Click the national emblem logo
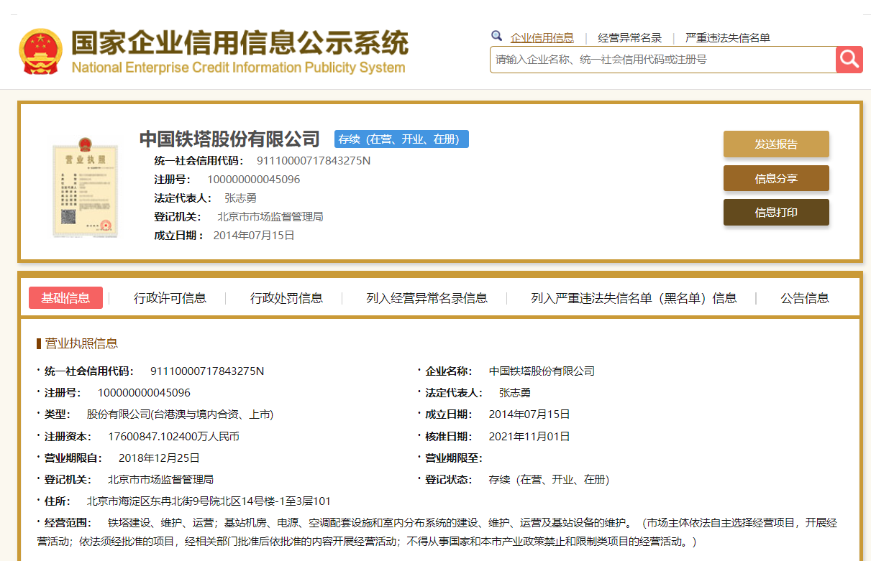This screenshot has height=561, width=871. (x=40, y=52)
